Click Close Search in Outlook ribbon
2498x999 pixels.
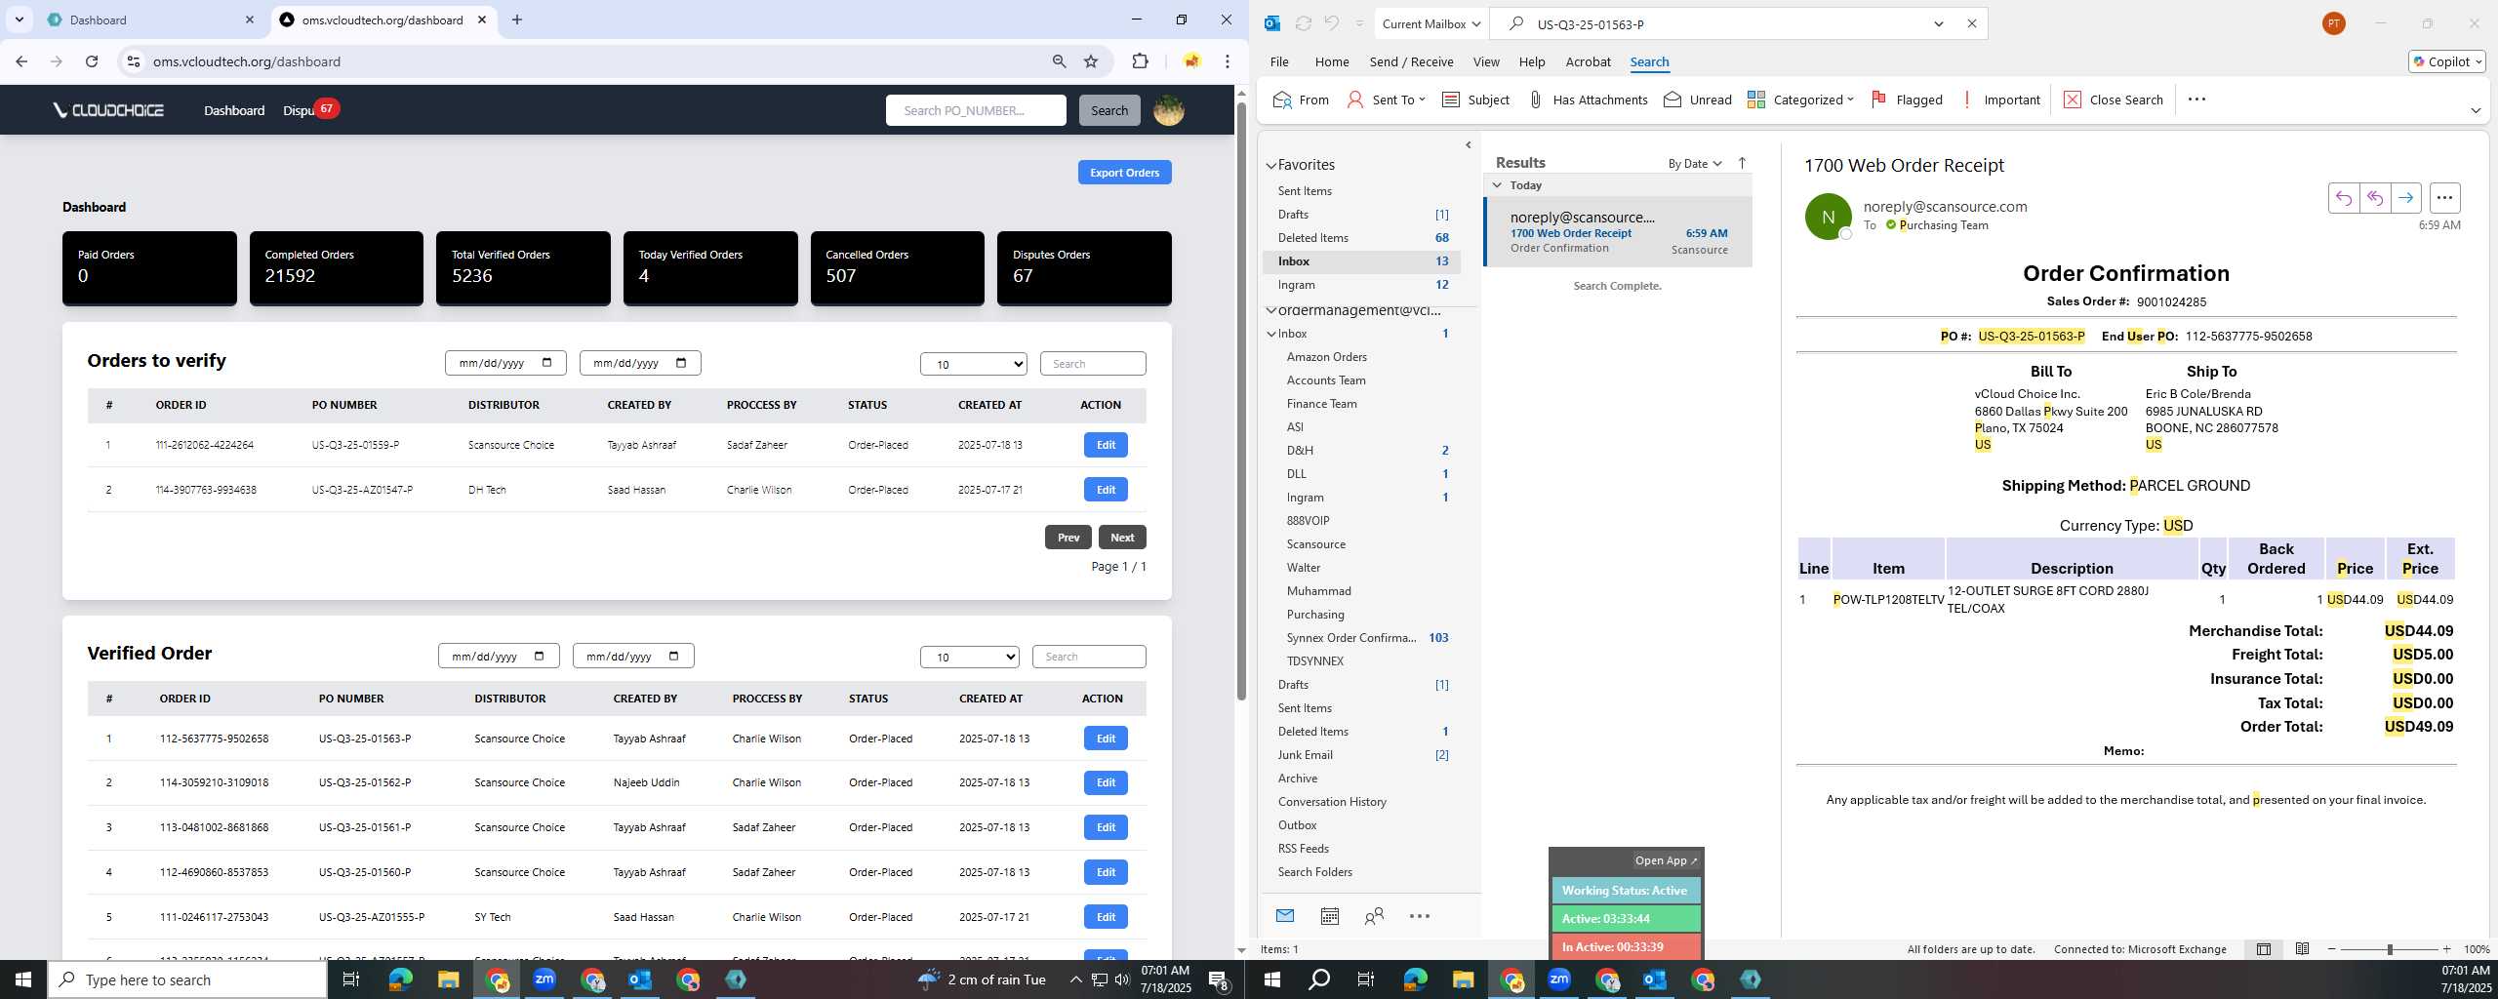[x=2114, y=100]
